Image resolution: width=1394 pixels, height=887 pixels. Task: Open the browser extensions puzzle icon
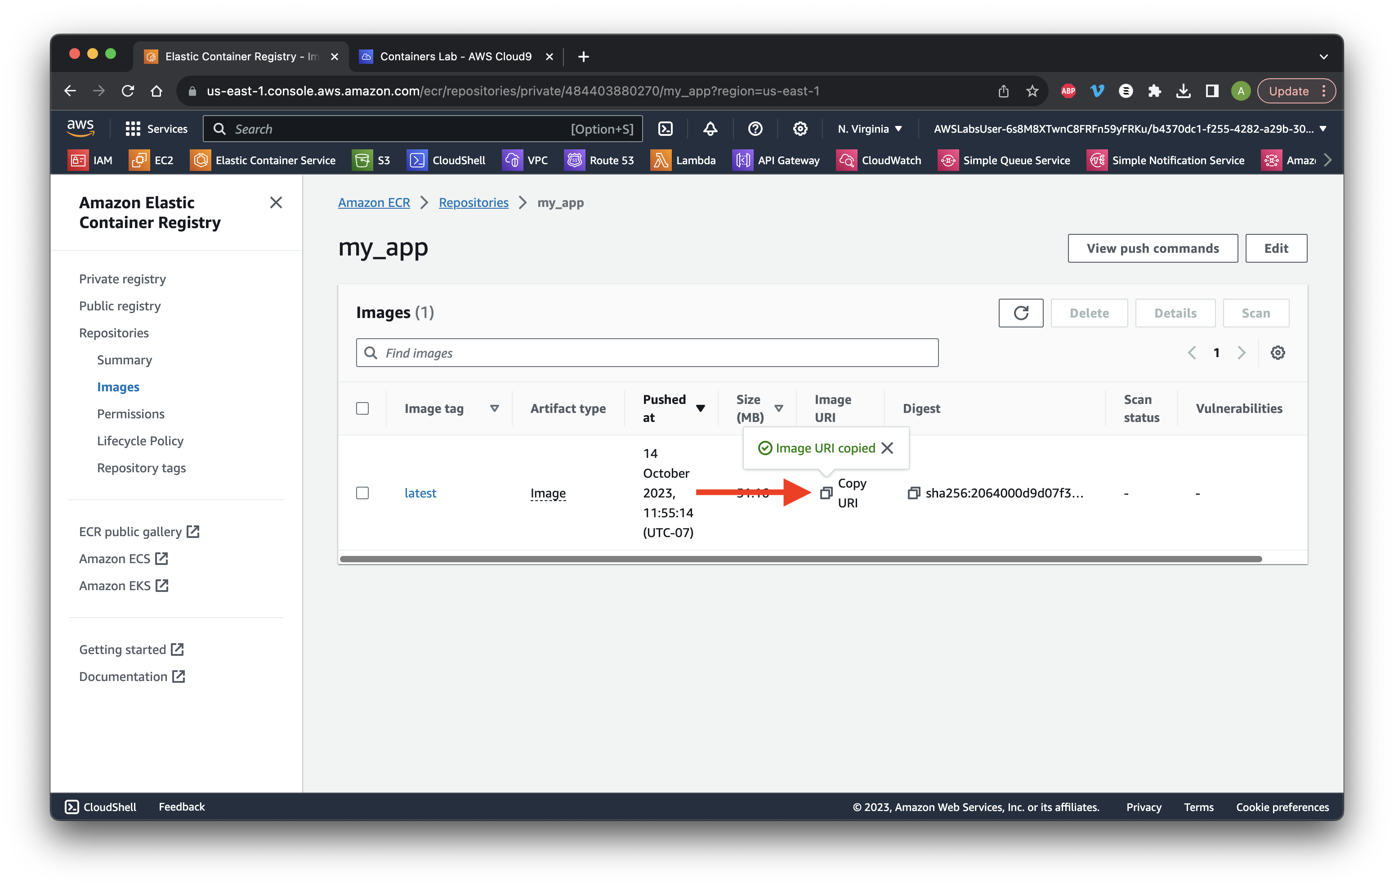click(1154, 91)
